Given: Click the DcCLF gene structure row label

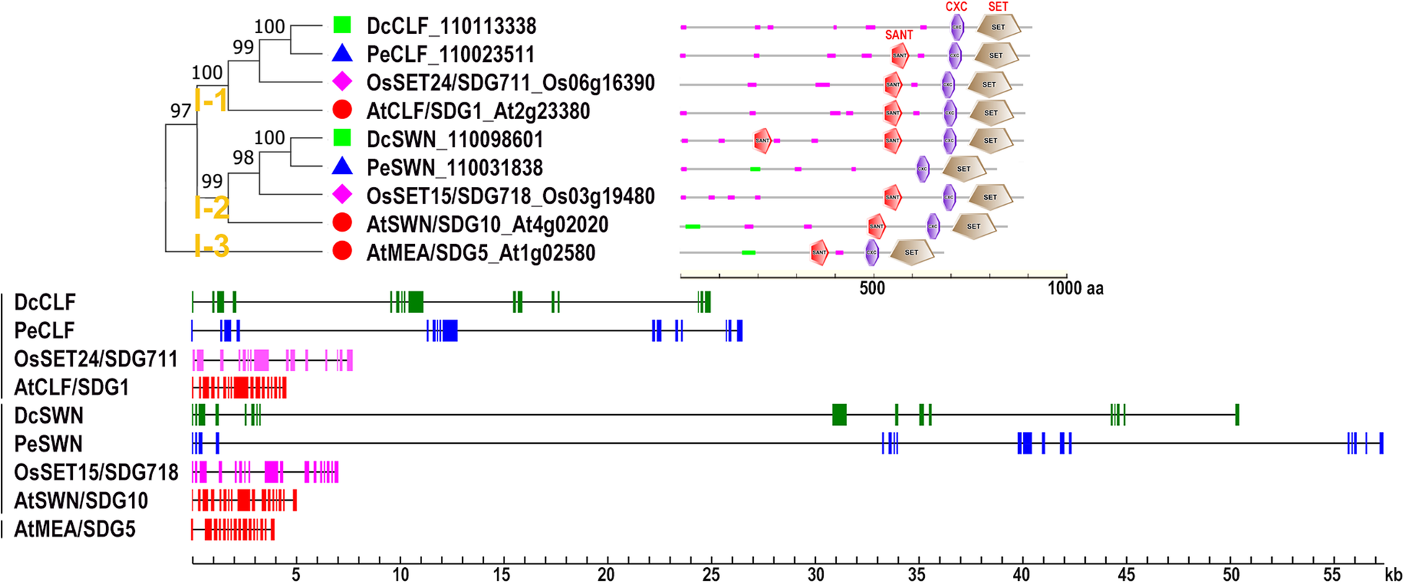Looking at the screenshot, I should point(45,302).
